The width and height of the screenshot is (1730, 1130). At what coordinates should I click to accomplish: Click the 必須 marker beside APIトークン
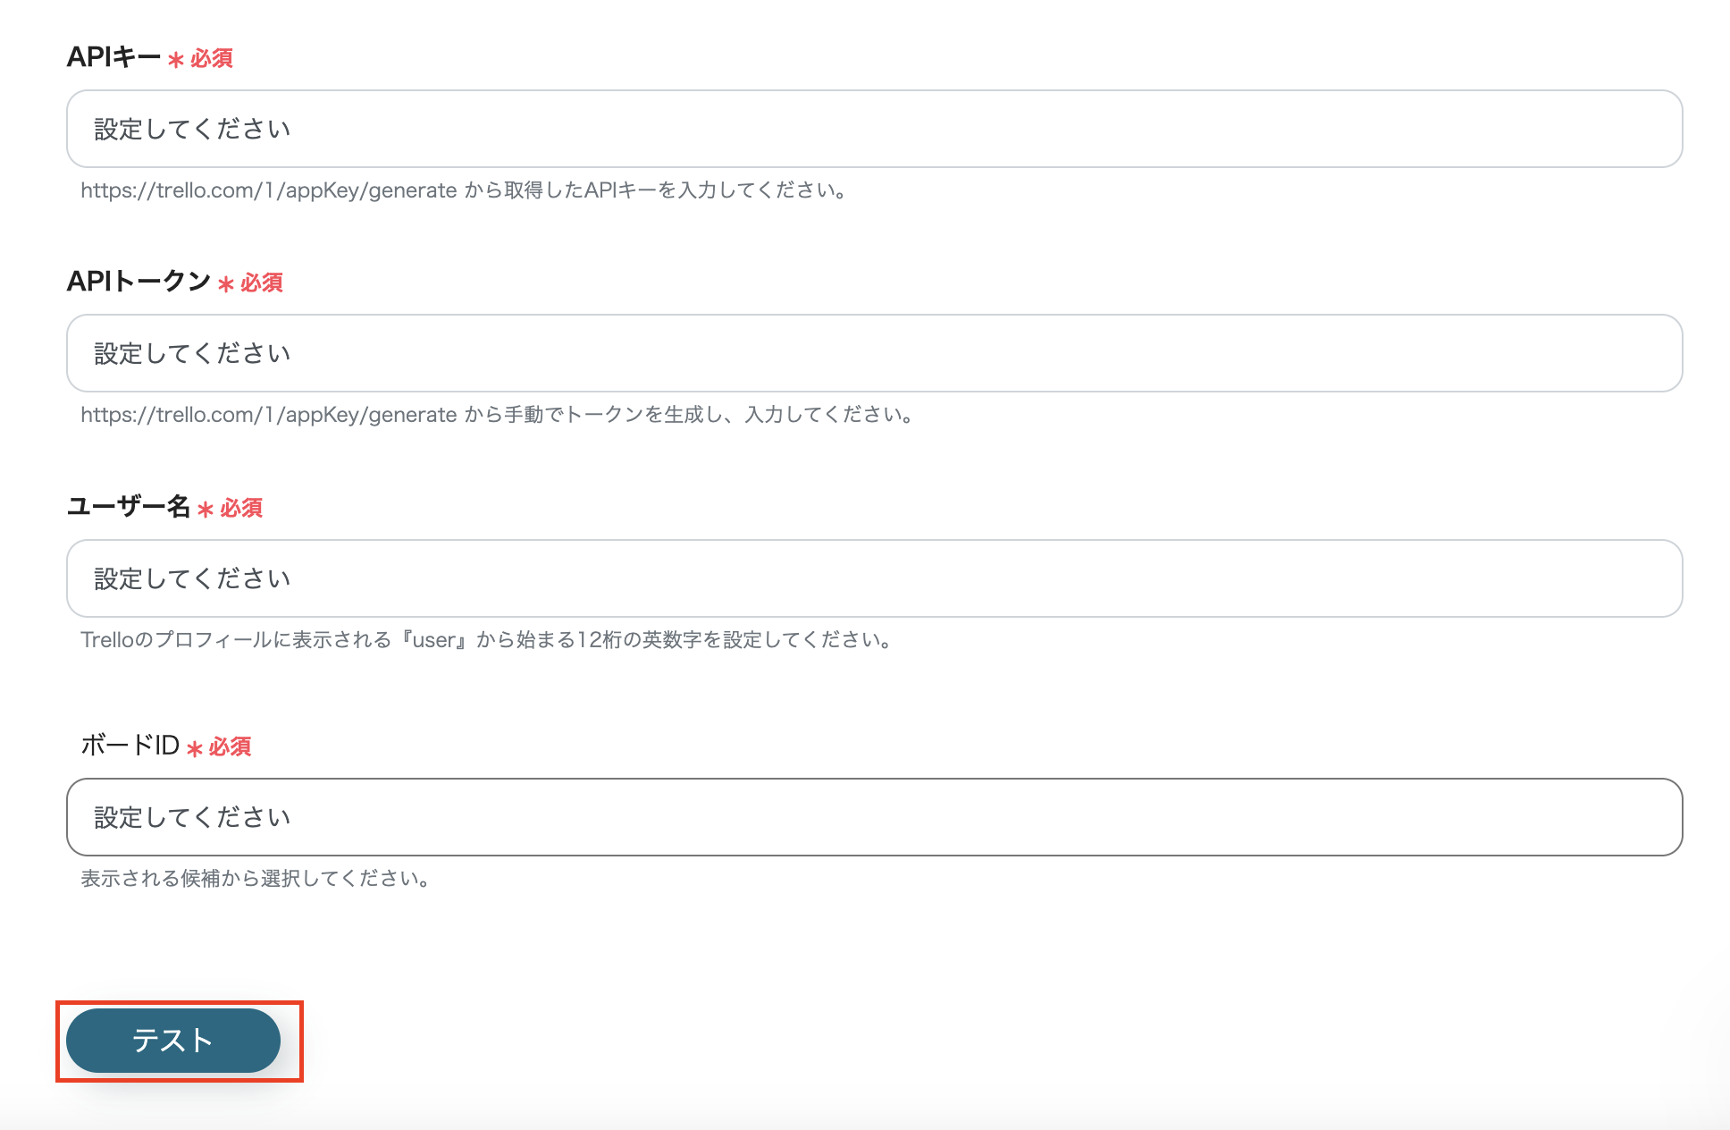click(x=261, y=282)
